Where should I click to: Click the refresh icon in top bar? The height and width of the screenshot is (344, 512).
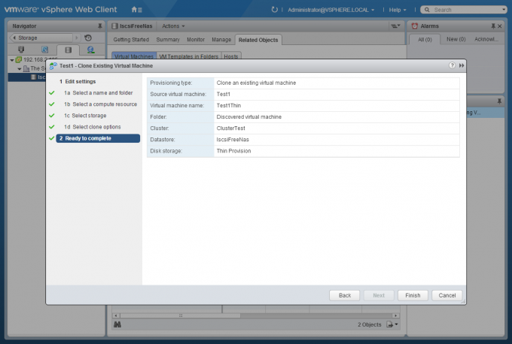pyautogui.click(x=275, y=10)
